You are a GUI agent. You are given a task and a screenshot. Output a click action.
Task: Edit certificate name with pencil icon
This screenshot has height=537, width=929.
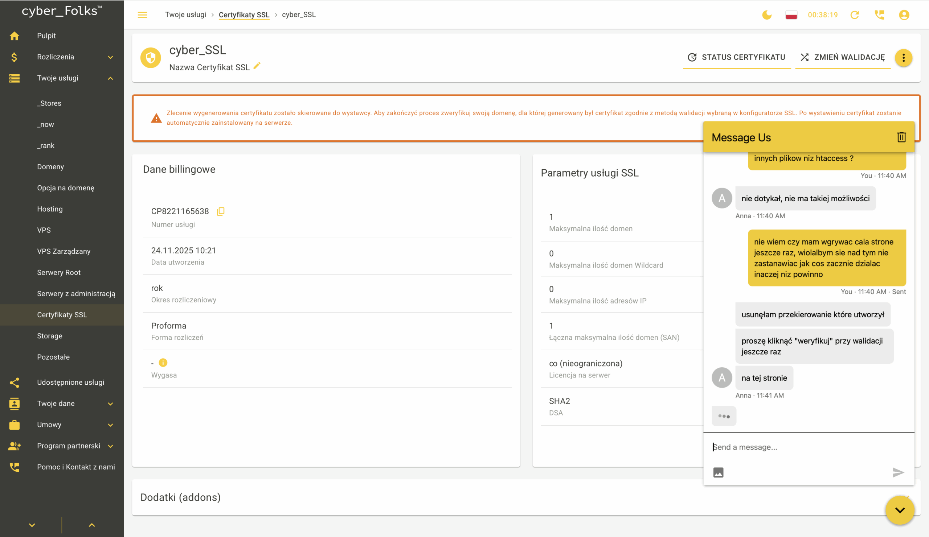[x=257, y=66]
